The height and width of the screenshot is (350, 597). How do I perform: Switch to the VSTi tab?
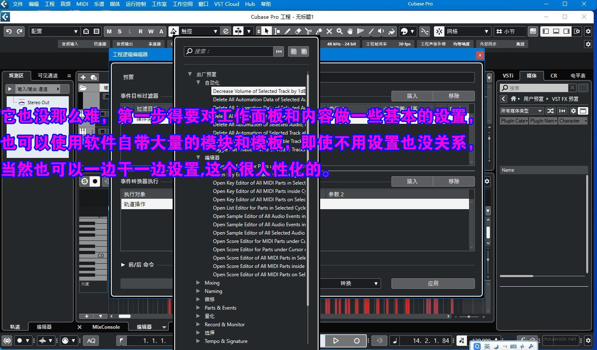508,75
